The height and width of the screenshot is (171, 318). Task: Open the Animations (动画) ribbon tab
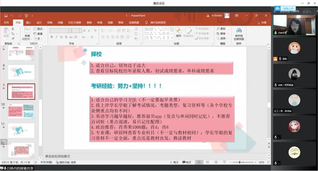(x=60, y=23)
